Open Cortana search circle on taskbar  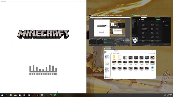tap(6, 95)
